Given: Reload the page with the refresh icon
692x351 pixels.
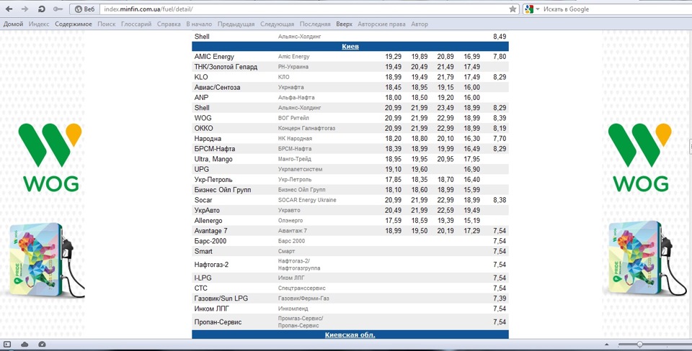Looking at the screenshot, I should (41, 9).
